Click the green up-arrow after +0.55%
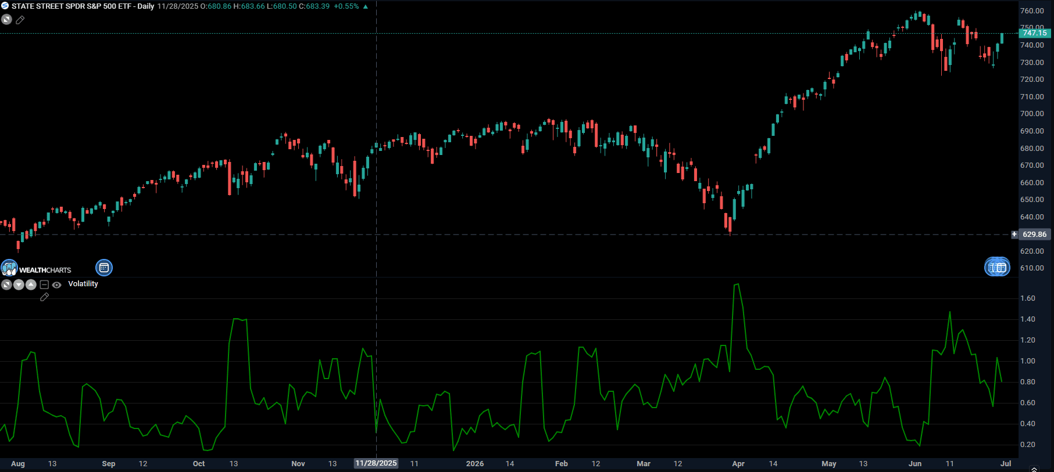The image size is (1054, 472). 366,7
